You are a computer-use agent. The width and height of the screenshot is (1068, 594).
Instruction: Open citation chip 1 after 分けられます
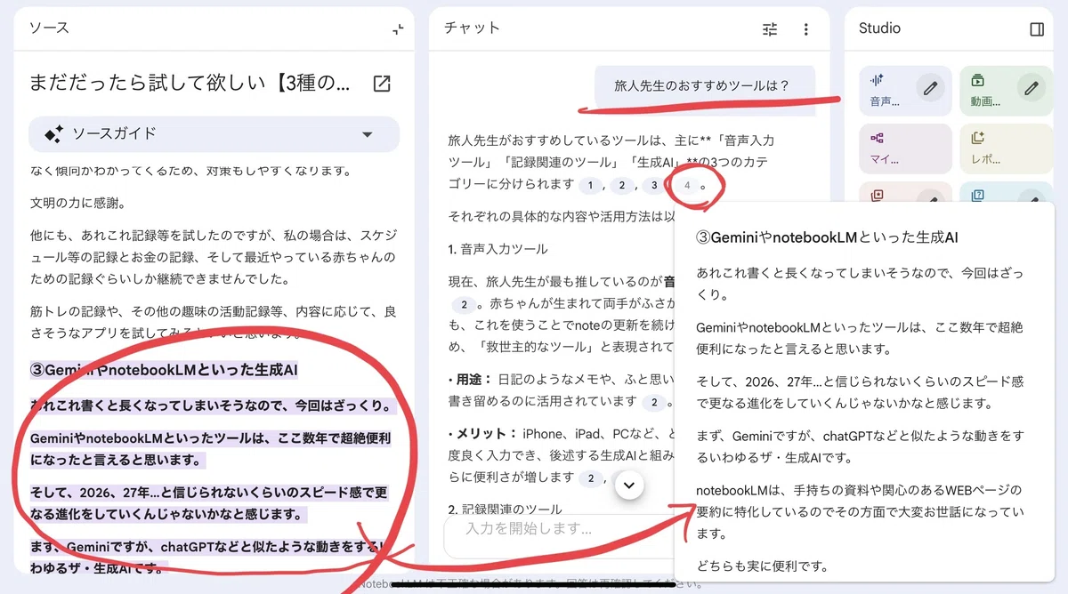(x=590, y=186)
